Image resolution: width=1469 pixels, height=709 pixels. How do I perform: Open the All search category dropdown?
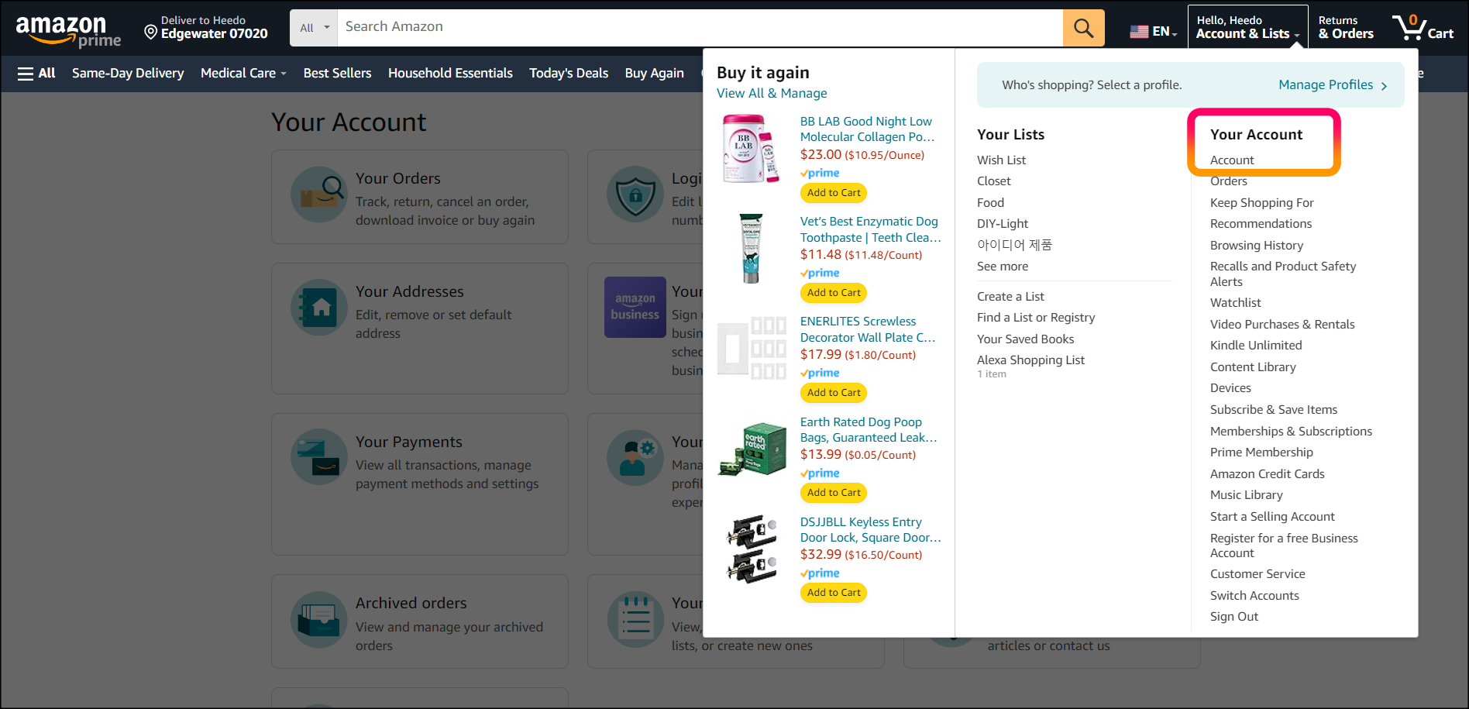314,28
